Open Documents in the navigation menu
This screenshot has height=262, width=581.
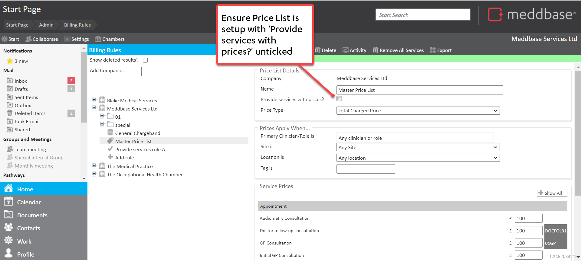pos(44,215)
